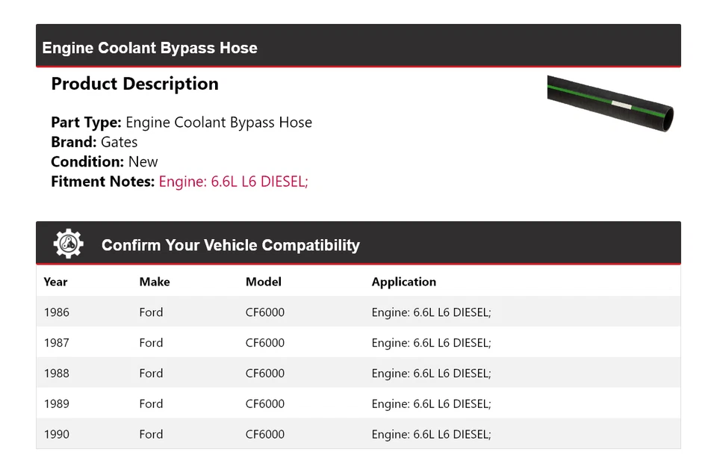Screen dimensions: 717x473
Task: Click the Year column header
Action: pos(55,282)
